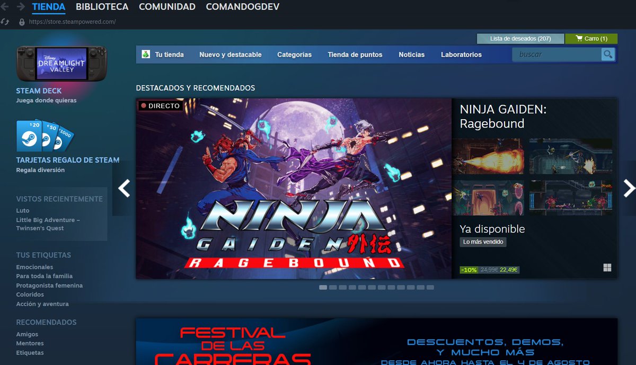Open the COMUNIDAD tab
Viewport: 636px width, 365px height.
[x=167, y=7]
